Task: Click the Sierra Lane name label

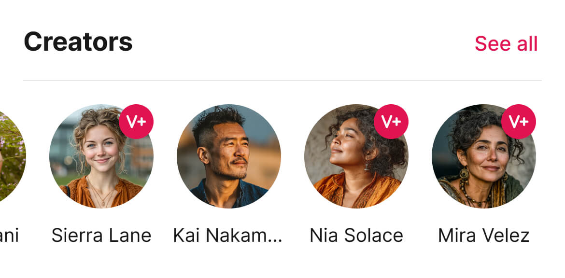Action: pos(101,235)
